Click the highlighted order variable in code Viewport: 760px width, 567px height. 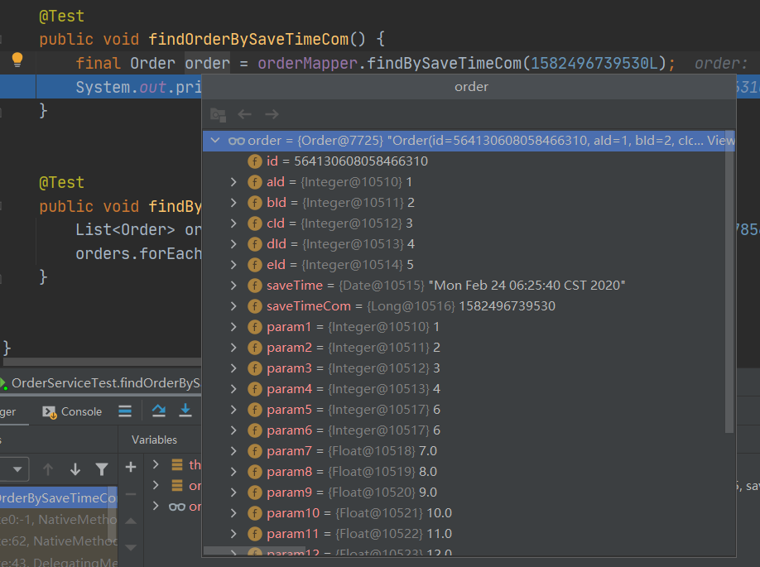pos(207,64)
